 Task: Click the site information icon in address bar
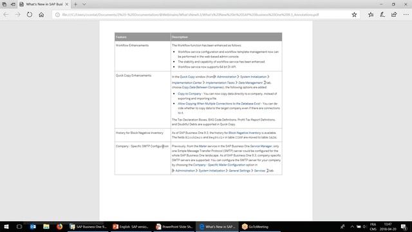click(x=57, y=15)
